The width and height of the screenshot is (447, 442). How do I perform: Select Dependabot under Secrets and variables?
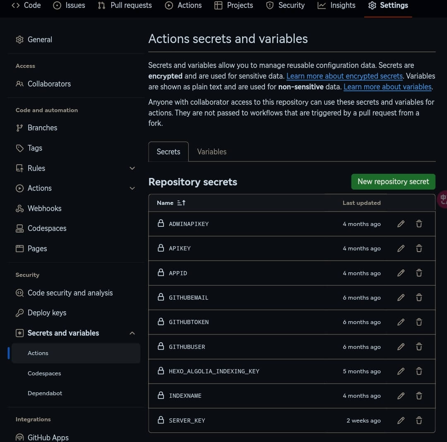click(x=45, y=393)
